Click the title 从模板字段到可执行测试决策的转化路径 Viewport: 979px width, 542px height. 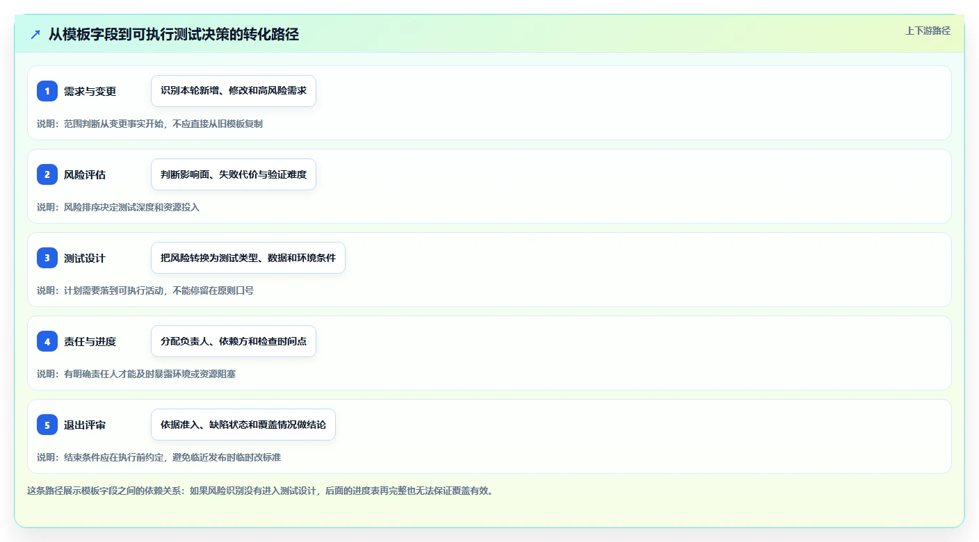click(x=174, y=35)
